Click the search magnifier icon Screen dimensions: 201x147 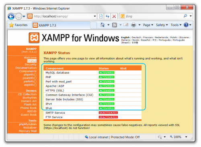185,16
